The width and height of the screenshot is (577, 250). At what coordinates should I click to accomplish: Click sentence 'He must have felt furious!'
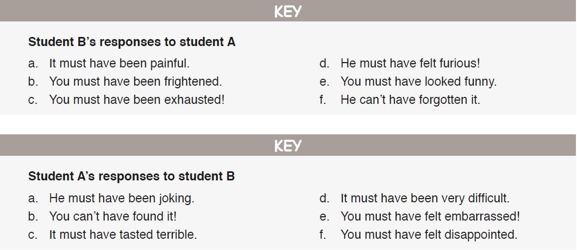410,64
